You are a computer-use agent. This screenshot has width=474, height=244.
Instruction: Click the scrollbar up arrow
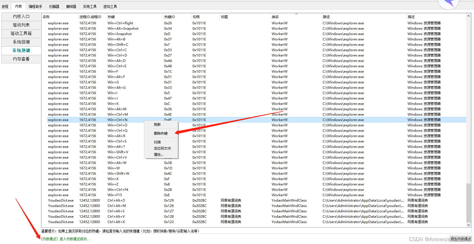[468, 16]
